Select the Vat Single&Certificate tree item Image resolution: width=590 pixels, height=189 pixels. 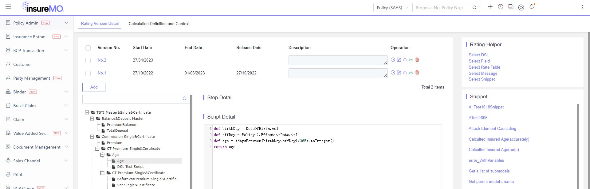pyautogui.click(x=136, y=185)
